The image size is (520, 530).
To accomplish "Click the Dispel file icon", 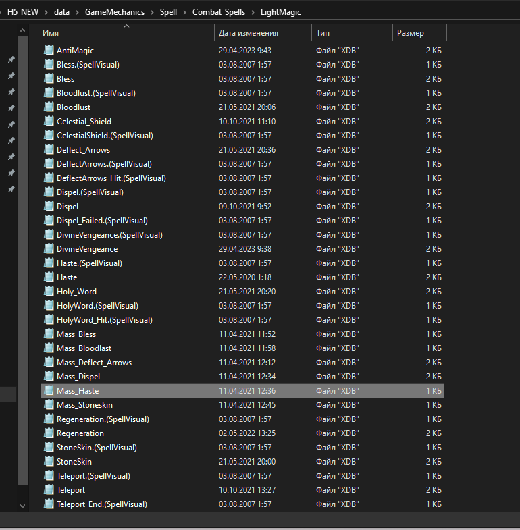I will point(49,207).
